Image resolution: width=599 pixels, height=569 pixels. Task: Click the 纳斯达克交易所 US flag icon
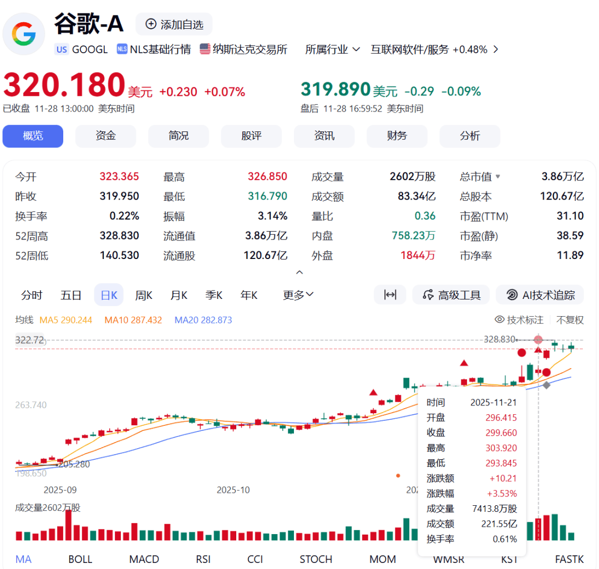tap(205, 49)
